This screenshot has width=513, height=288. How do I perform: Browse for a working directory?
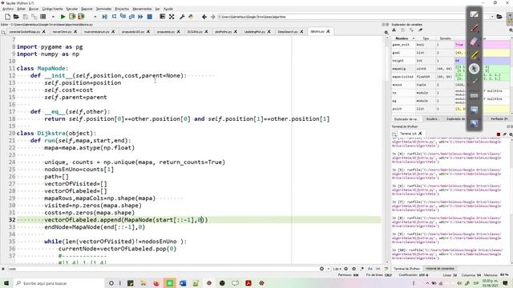pyautogui.click(x=499, y=17)
